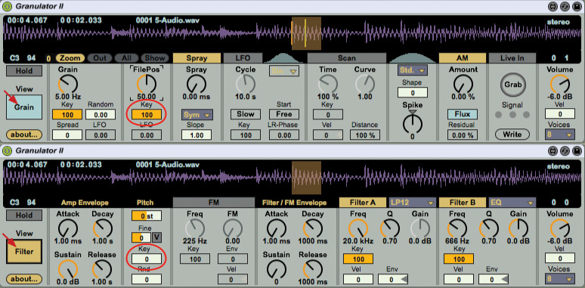Click the Write button under Signal
The image size is (585, 288).
(x=512, y=134)
